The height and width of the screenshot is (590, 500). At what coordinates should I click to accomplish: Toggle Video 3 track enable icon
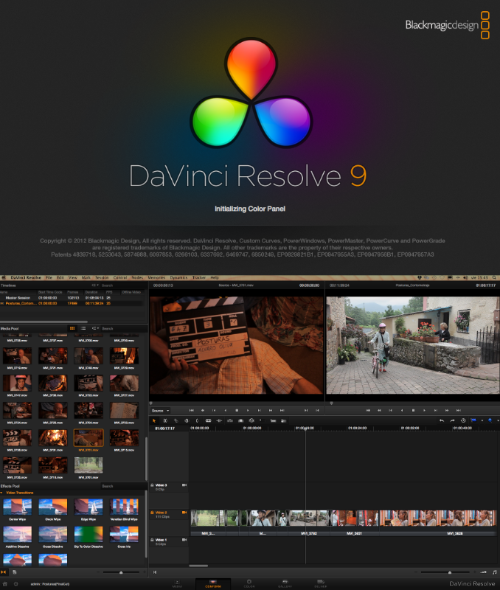coord(184,485)
